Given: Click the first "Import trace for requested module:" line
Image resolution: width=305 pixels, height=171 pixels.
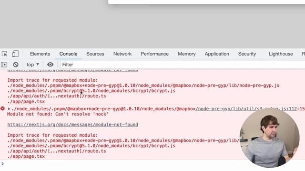Looking at the screenshot, I should tap(52, 80).
